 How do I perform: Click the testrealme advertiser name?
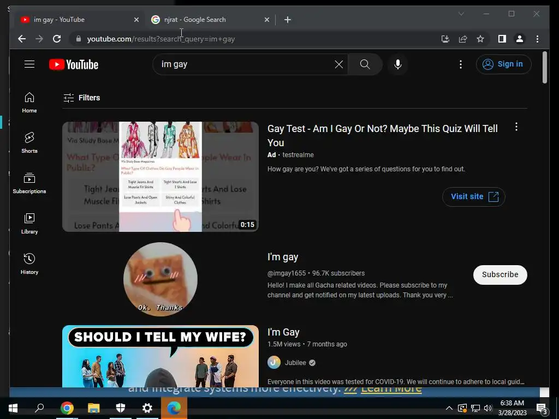point(298,155)
